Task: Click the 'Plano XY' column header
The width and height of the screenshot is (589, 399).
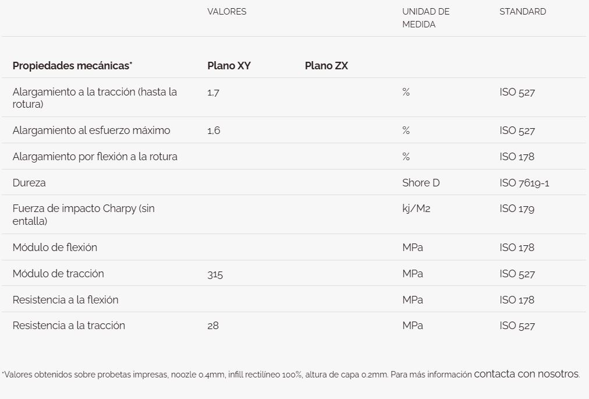Action: pos(229,65)
